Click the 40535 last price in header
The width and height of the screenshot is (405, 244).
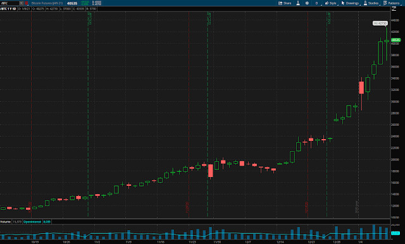click(x=72, y=3)
